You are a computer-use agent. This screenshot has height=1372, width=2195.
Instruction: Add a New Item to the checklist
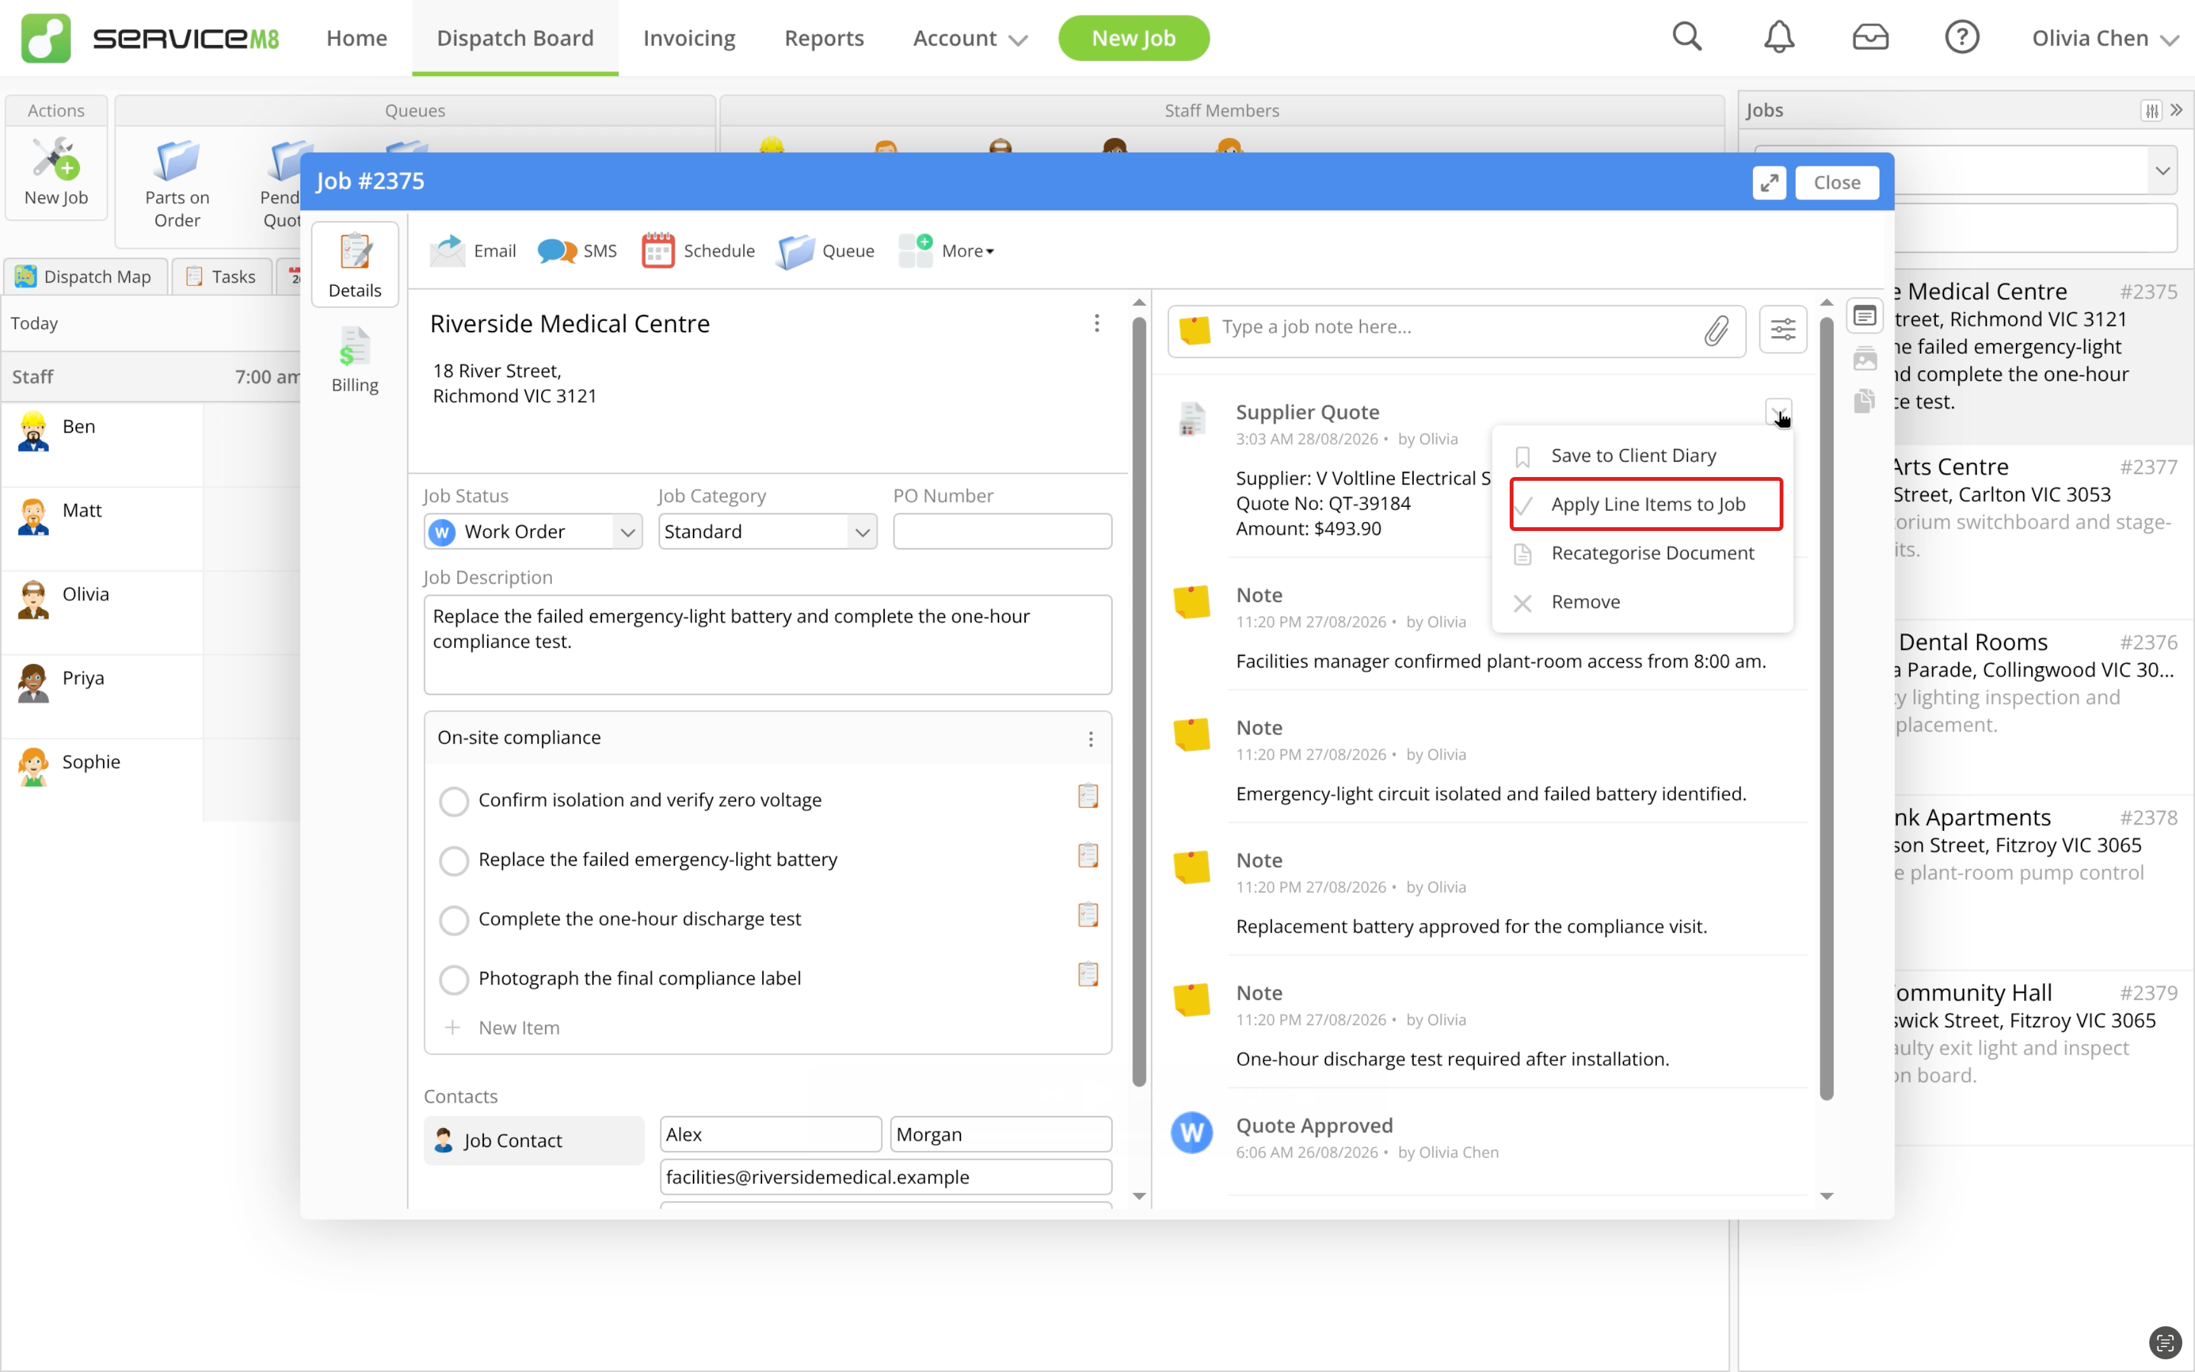[519, 1028]
